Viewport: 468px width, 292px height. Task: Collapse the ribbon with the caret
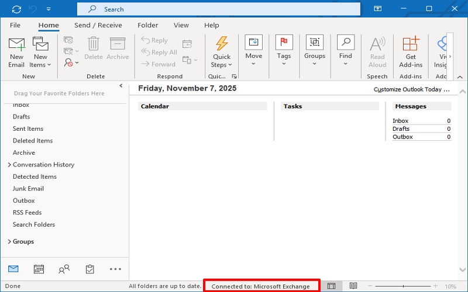(x=460, y=77)
